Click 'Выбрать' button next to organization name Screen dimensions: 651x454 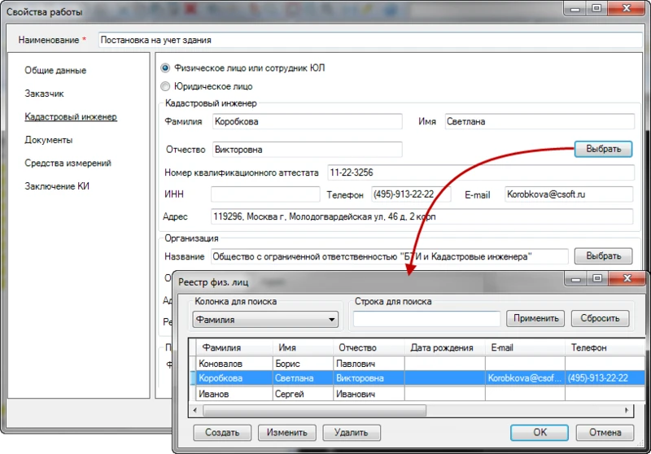[603, 256]
